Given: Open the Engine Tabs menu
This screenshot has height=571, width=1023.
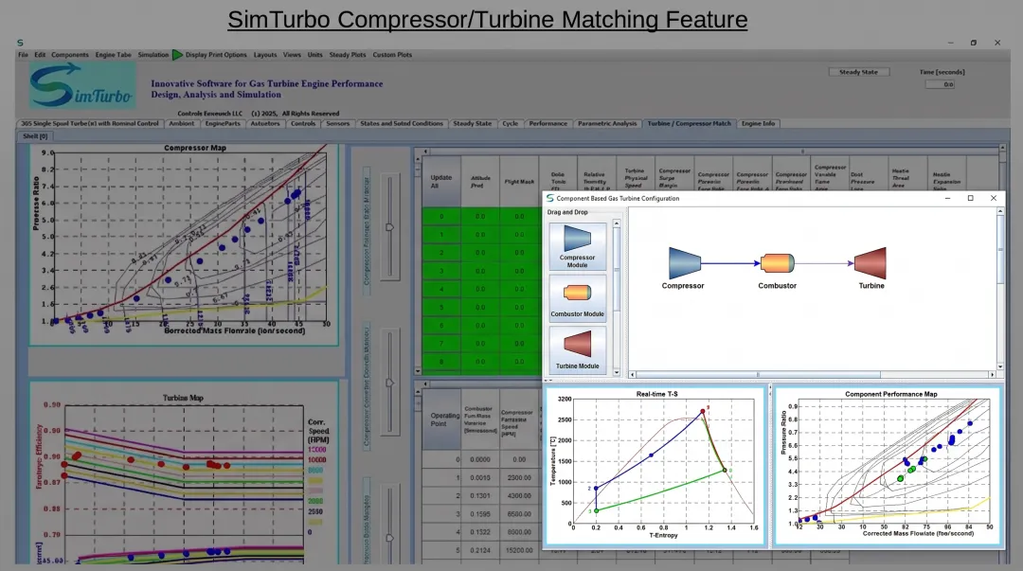Looking at the screenshot, I should 114,55.
